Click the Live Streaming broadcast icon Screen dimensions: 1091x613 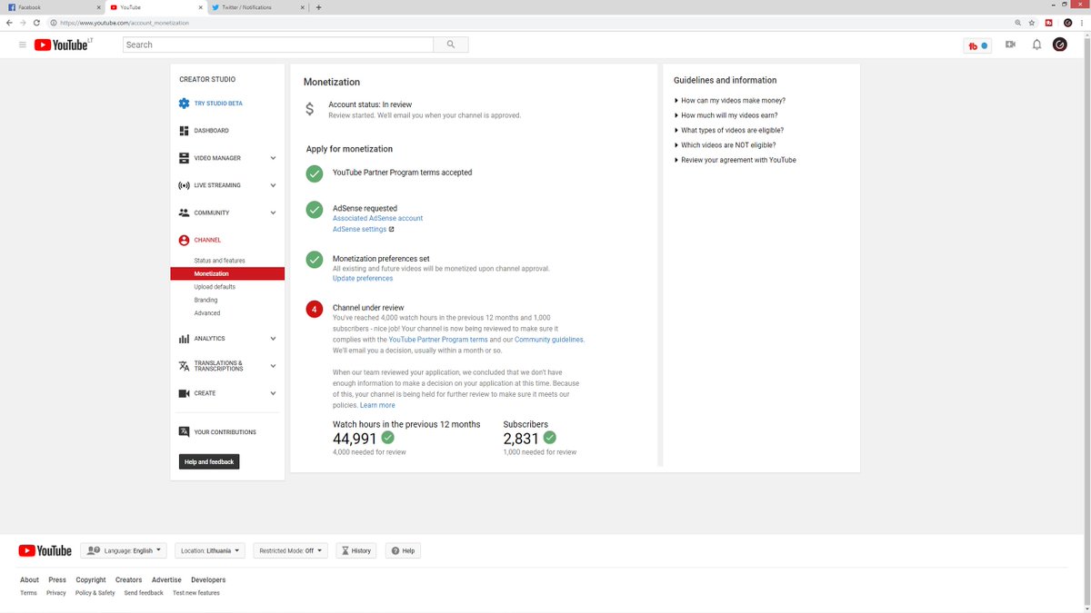185,185
